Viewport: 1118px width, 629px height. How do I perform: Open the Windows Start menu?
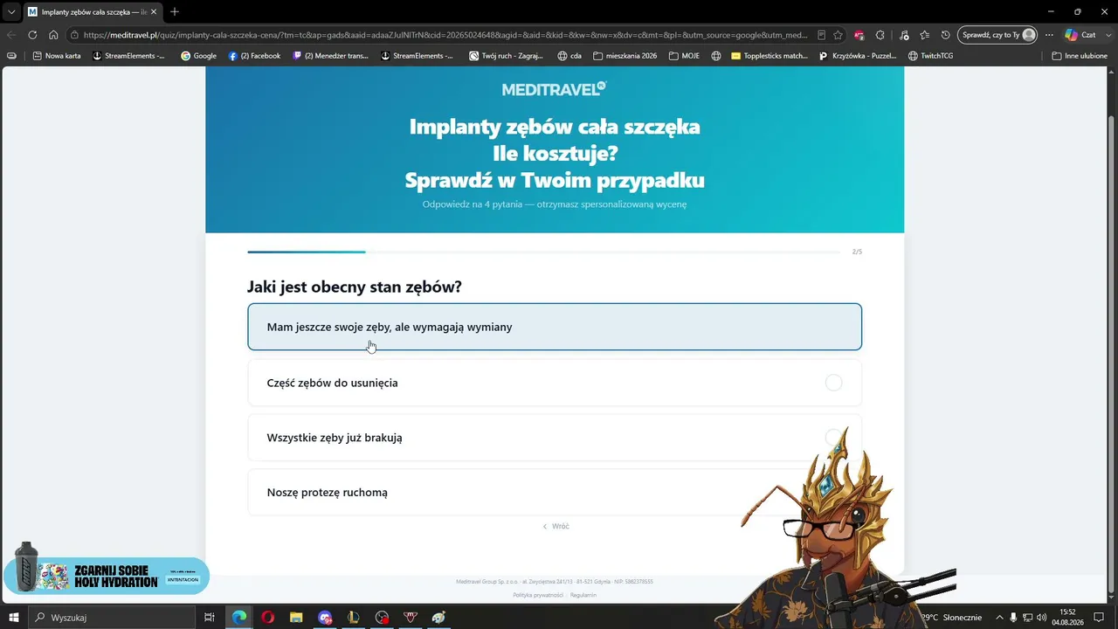coord(14,618)
